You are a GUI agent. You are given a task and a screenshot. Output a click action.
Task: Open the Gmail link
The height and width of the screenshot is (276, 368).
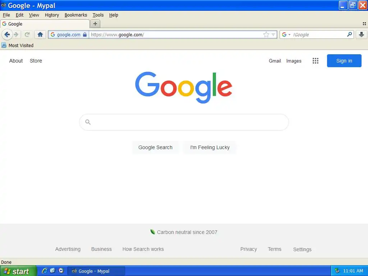point(275,61)
